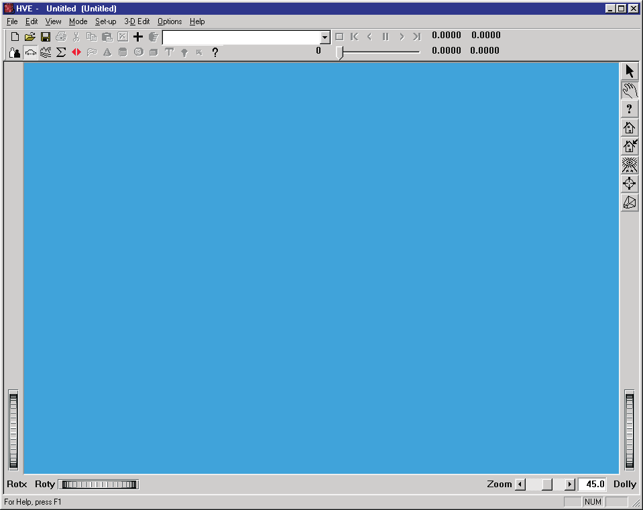Open the 3-D Edit menu
Viewport: 643px width, 510px height.
click(137, 21)
